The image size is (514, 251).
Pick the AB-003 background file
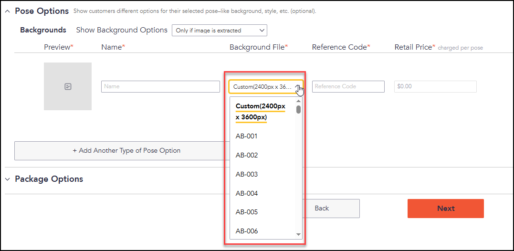pyautogui.click(x=246, y=174)
